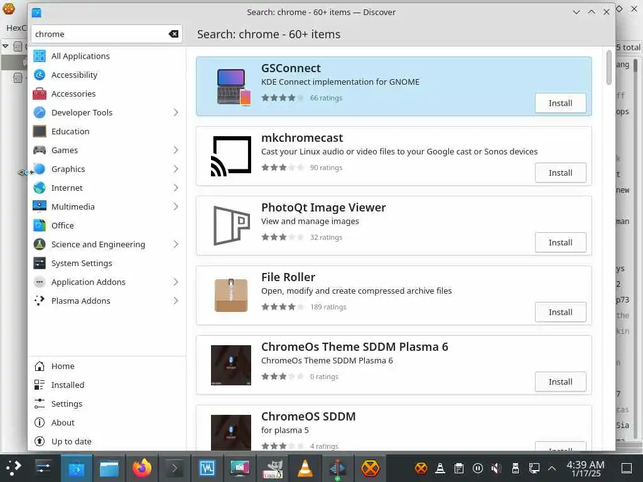The height and width of the screenshot is (482, 643).
Task: Click the GSConnect laptop app icon
Action: tap(234, 87)
